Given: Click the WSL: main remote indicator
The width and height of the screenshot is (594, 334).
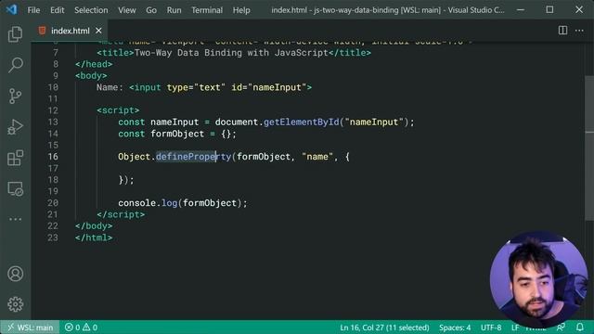Looking at the screenshot, I should [x=31, y=328].
